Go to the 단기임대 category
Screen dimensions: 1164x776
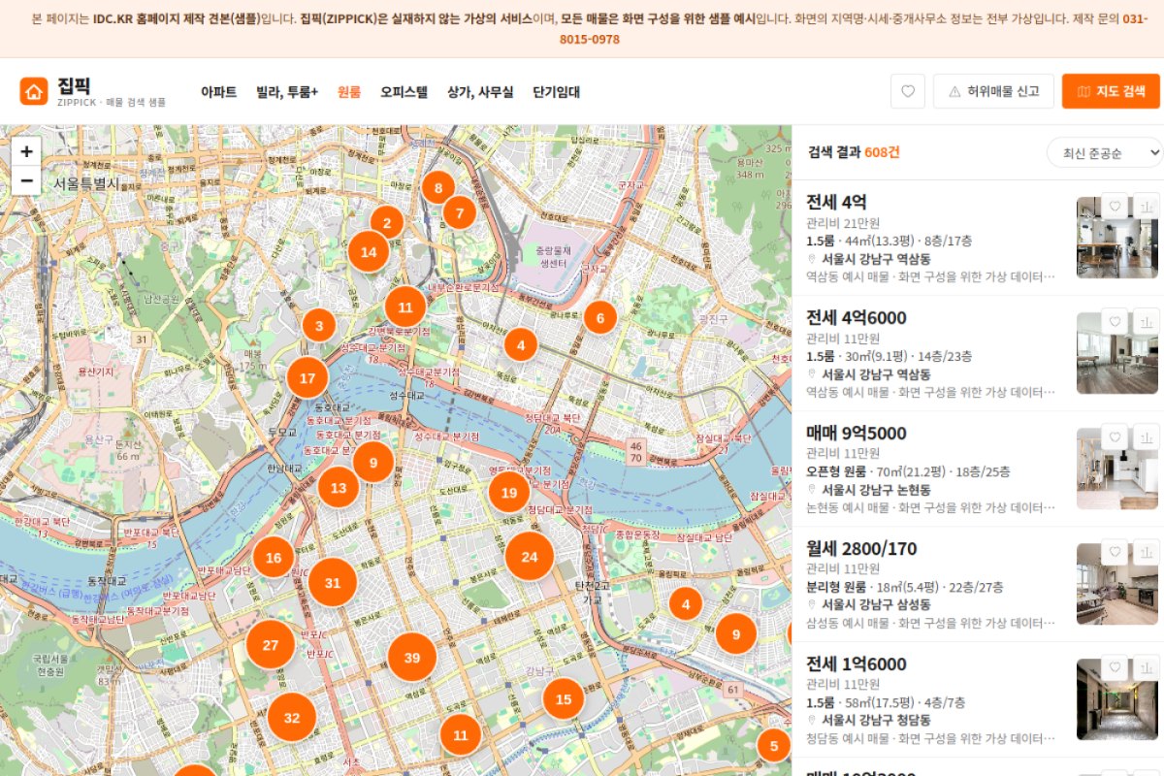pos(557,92)
